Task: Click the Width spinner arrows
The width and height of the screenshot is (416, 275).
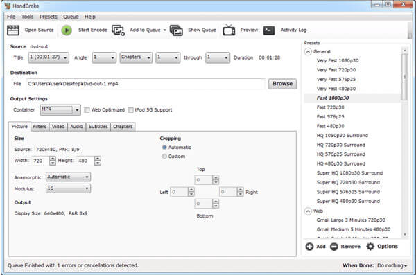Action: tap(53, 161)
